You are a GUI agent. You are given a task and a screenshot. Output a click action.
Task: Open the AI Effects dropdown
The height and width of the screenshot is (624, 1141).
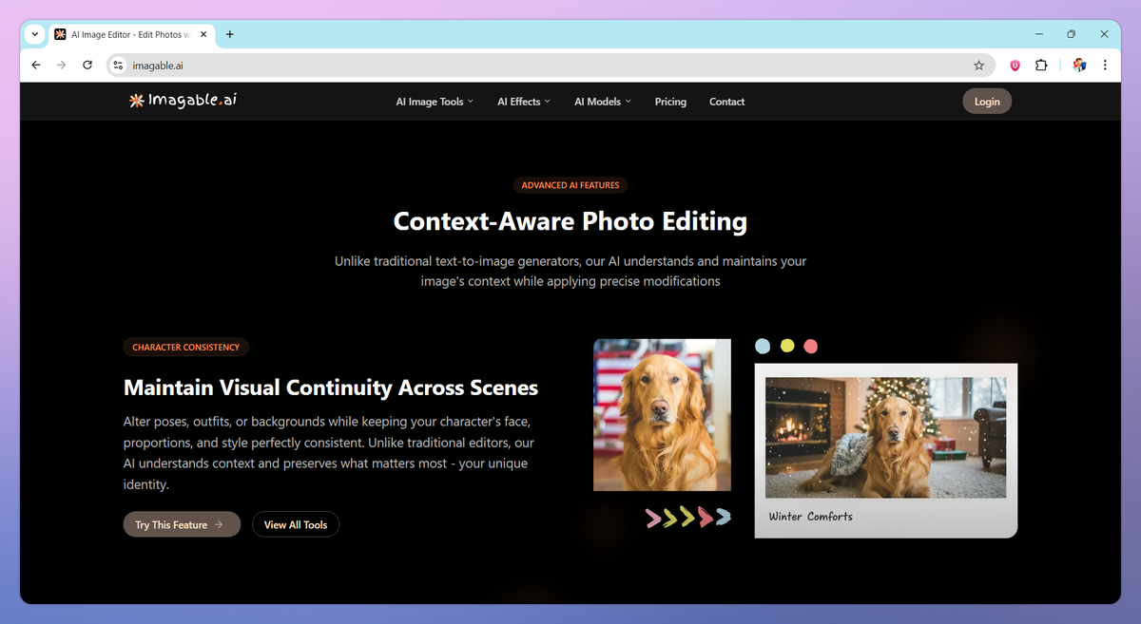(x=523, y=101)
